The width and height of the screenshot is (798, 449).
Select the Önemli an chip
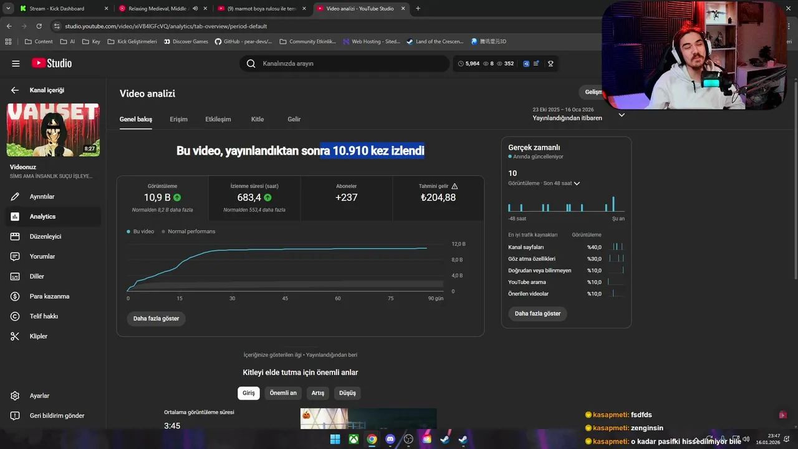pos(283,393)
